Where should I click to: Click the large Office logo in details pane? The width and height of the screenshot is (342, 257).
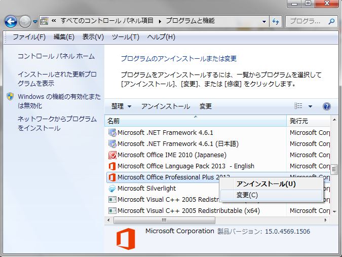point(125,239)
